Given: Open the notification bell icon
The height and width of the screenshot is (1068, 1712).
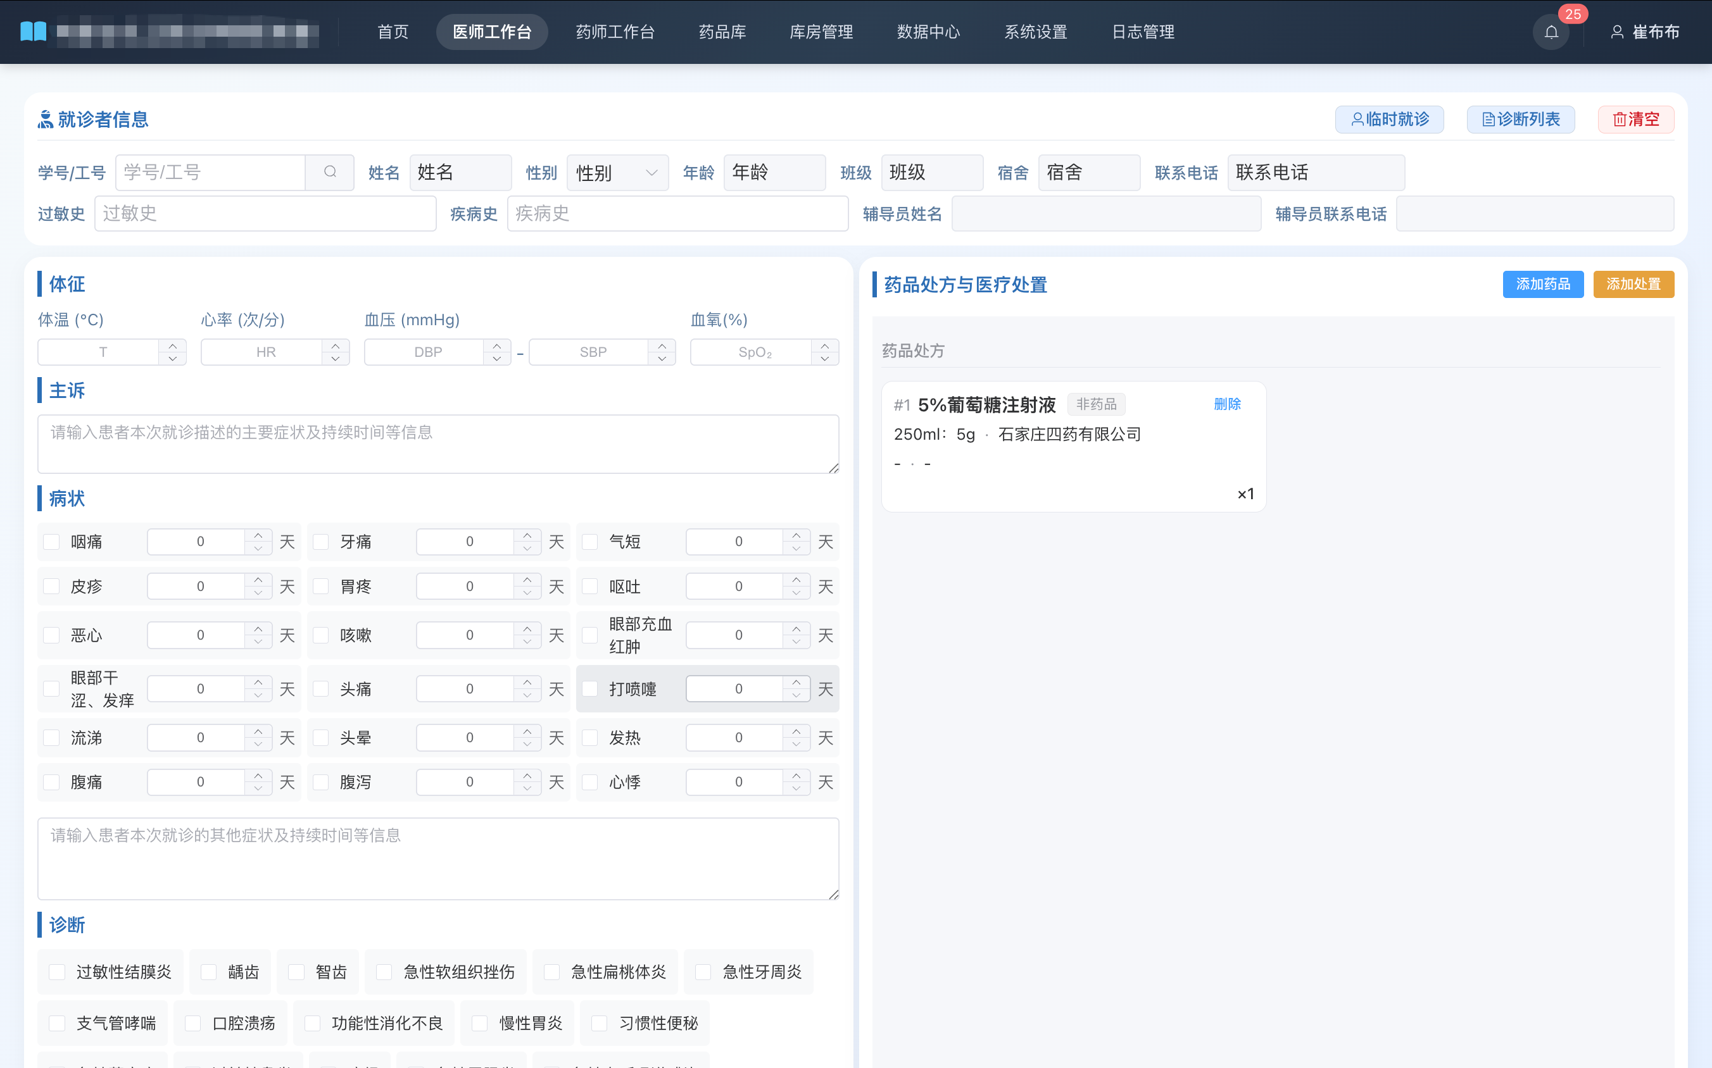Looking at the screenshot, I should pos(1551,32).
